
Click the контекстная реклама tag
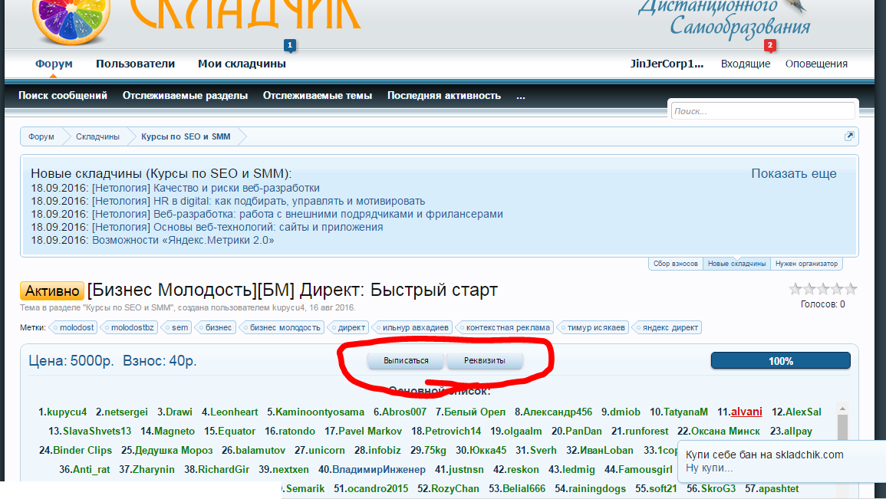(504, 327)
